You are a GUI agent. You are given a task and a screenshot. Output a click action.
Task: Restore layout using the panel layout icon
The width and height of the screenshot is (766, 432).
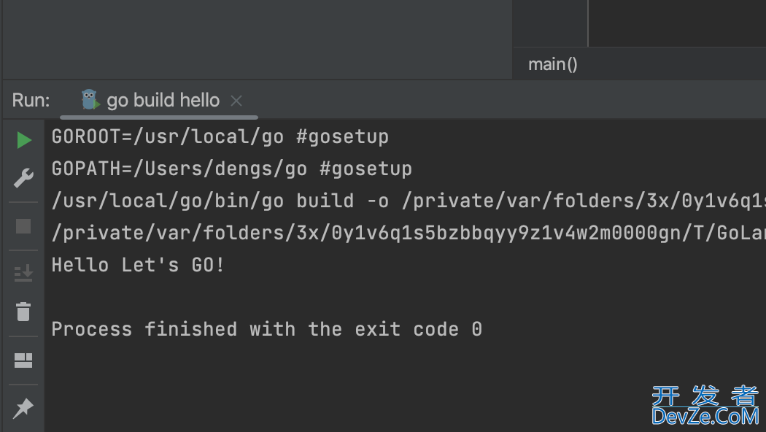(23, 360)
